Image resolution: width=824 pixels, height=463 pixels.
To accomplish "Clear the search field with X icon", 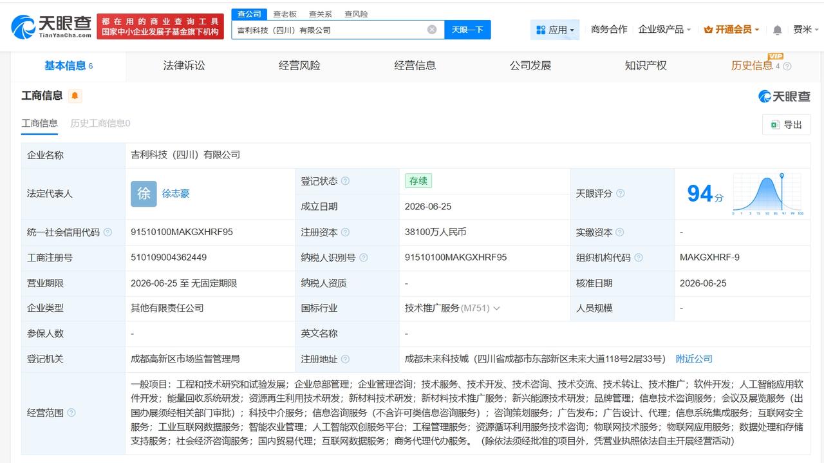I will [x=432, y=30].
